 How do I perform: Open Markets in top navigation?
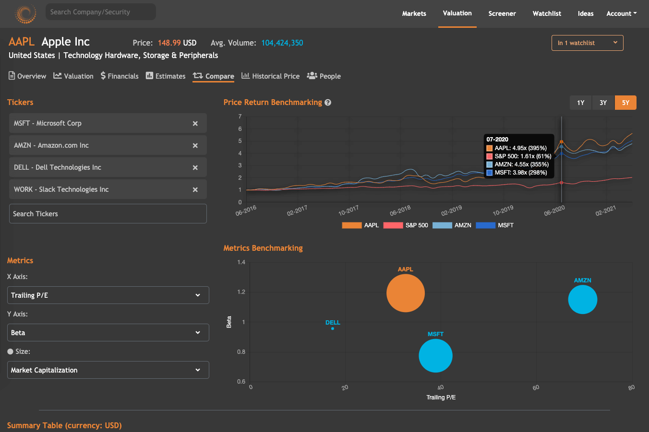[x=414, y=13]
